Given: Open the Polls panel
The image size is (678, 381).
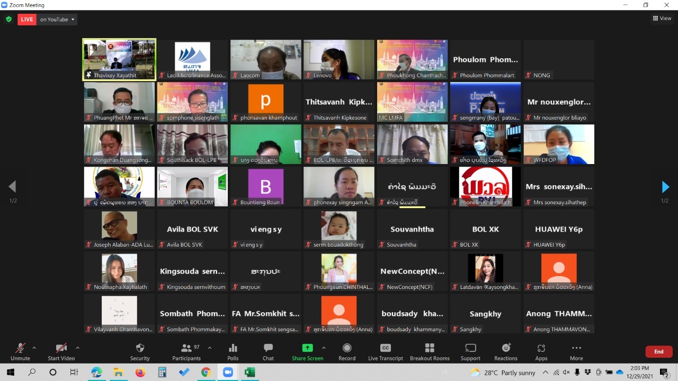Looking at the screenshot, I should [233, 351].
